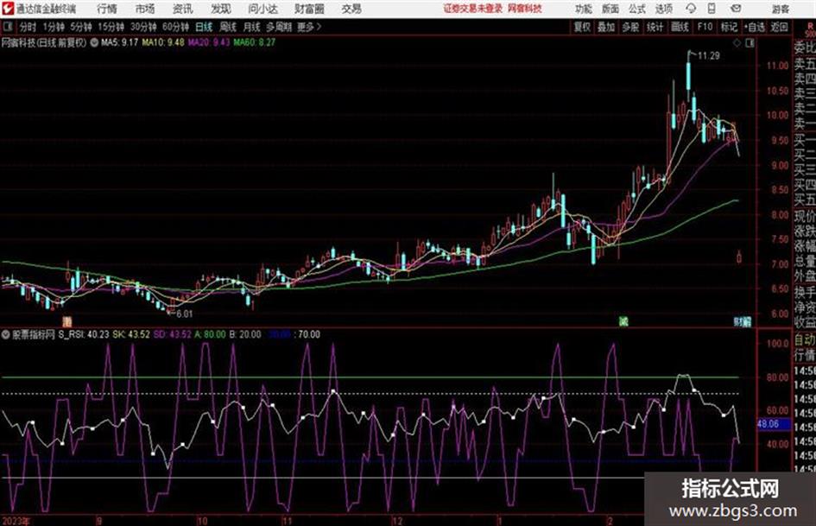Screen dimensions: 816x526
Task: Click the 6.01 low price marker
Action: (x=184, y=314)
